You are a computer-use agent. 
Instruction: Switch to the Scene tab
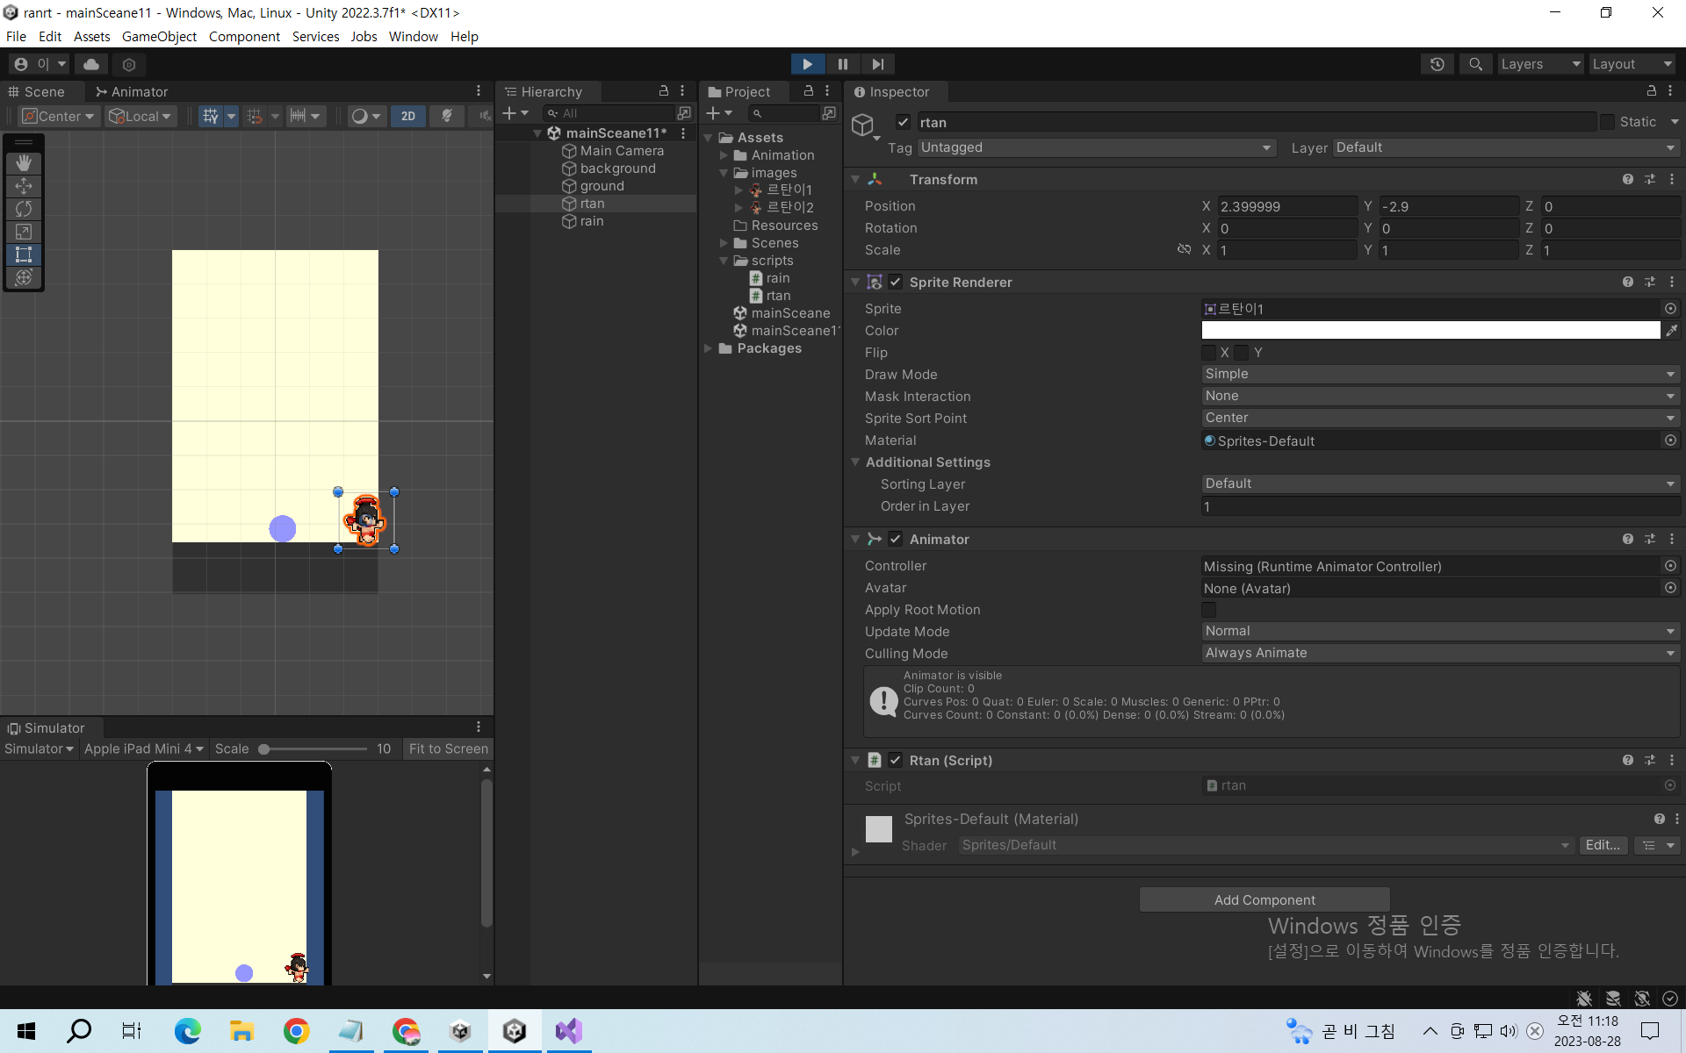(x=37, y=91)
